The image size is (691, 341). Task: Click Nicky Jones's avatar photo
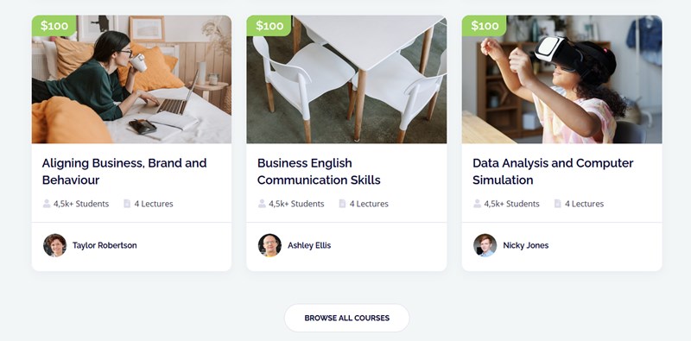coord(485,245)
